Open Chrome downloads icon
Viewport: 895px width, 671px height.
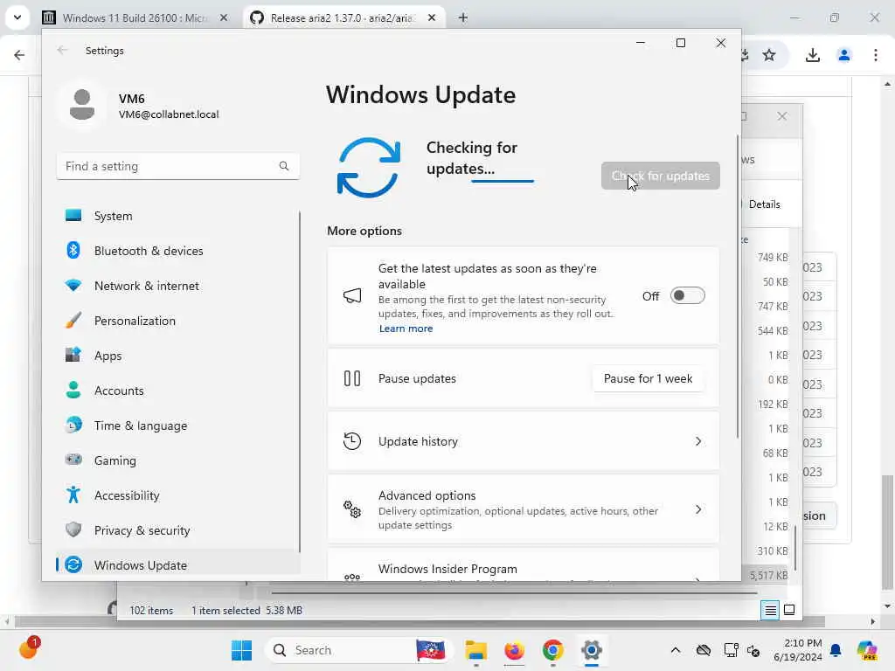pyautogui.click(x=812, y=55)
